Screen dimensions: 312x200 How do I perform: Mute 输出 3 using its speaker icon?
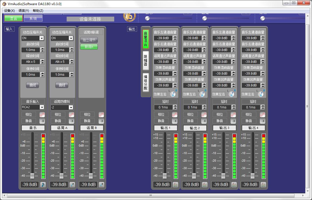tap(233, 121)
